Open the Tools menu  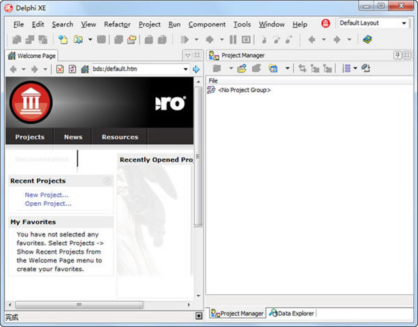242,24
